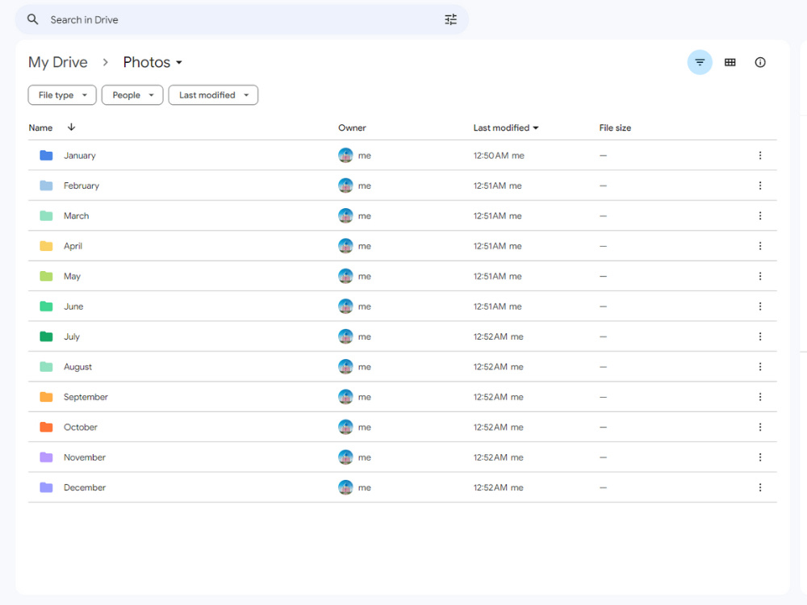The image size is (807, 605).
Task: Click the dark green July folder icon
Action: click(x=46, y=336)
